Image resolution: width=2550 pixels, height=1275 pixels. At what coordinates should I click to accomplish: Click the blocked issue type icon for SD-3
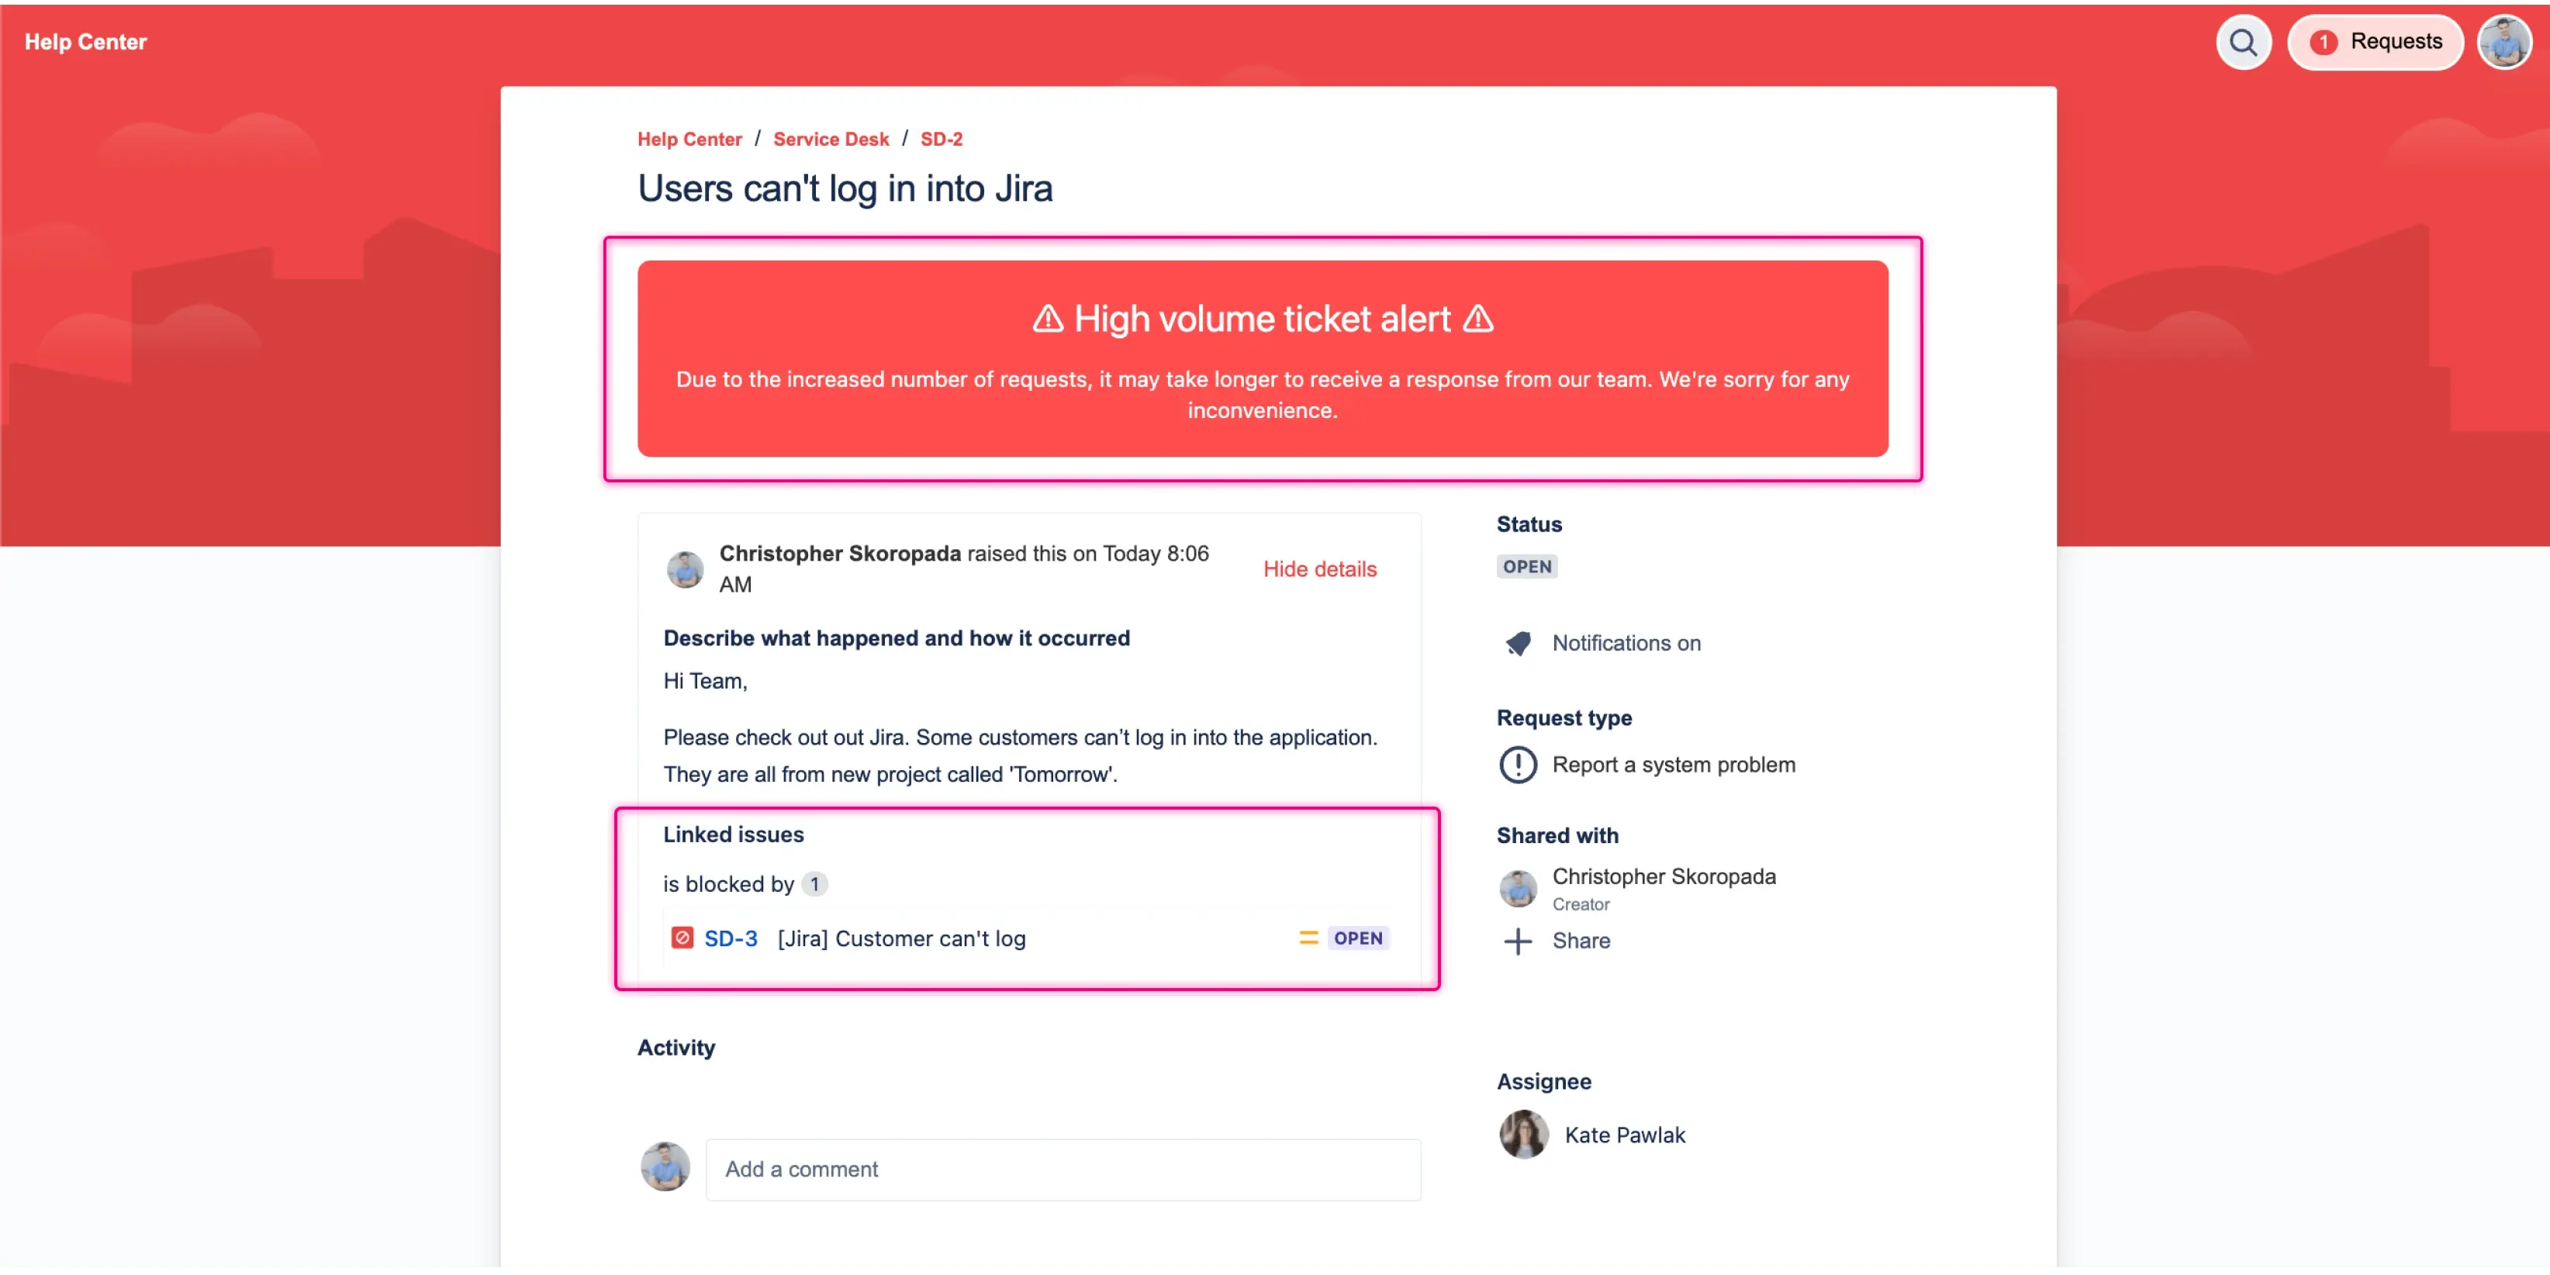click(x=682, y=938)
